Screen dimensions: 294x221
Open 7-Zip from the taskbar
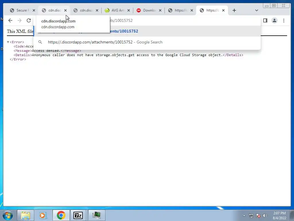pyautogui.click(x=78, y=215)
